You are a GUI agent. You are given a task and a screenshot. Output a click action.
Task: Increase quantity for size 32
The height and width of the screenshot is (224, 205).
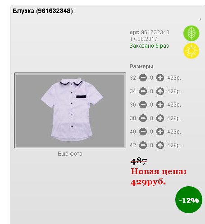click(160, 78)
